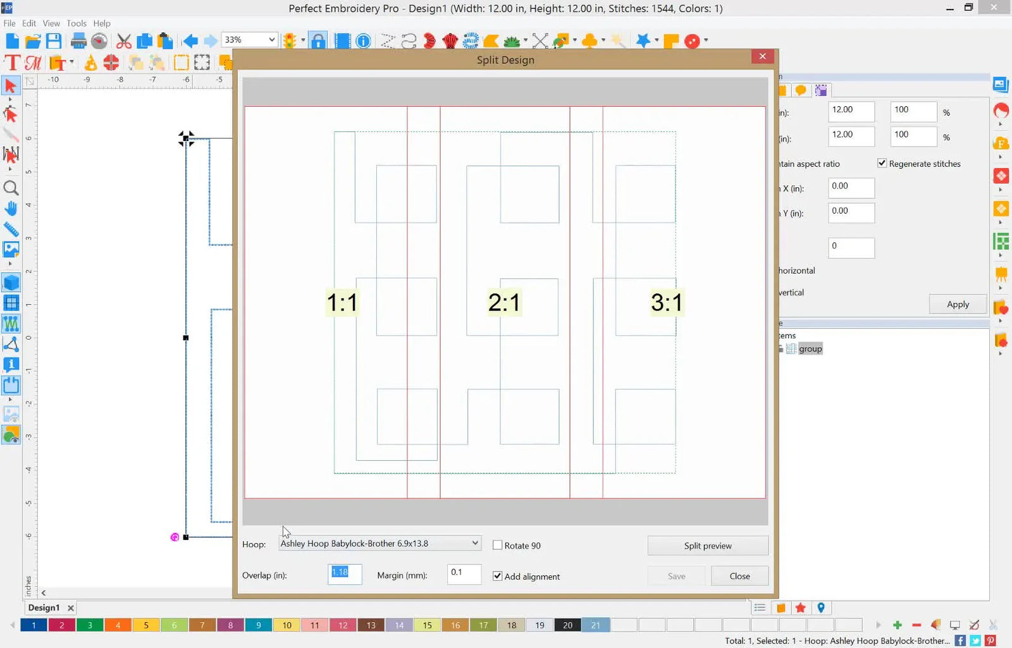Click the green plus add color icon

point(897,625)
